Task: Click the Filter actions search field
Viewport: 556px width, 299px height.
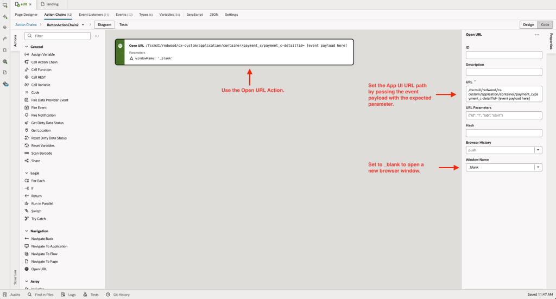Action: pyautogui.click(x=58, y=36)
